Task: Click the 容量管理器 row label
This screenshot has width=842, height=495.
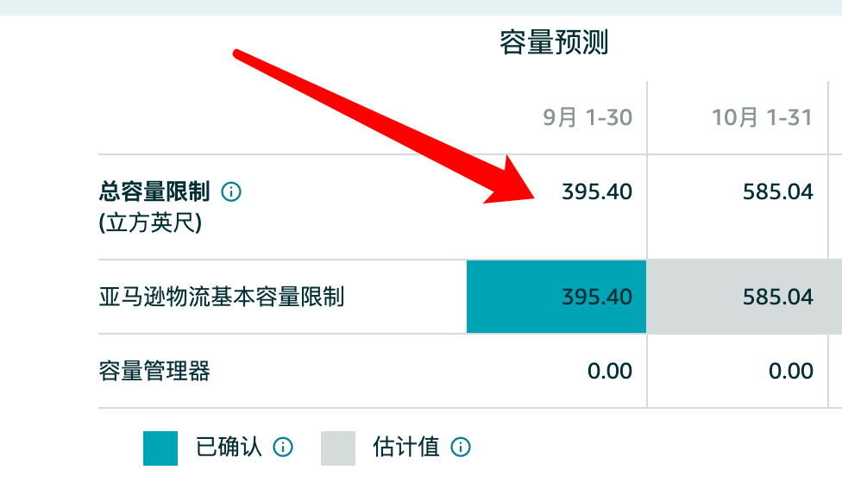Action: (x=154, y=371)
